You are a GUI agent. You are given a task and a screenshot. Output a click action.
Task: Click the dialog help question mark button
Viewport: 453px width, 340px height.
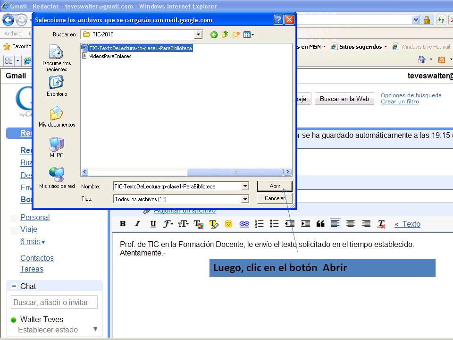point(278,20)
